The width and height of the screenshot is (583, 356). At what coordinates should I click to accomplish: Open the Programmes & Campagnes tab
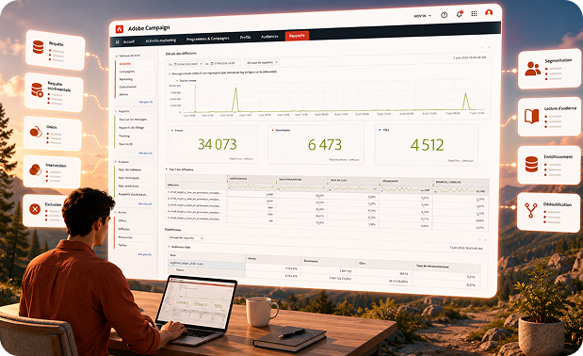(207, 39)
